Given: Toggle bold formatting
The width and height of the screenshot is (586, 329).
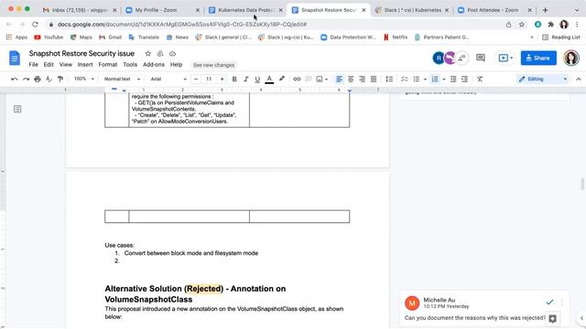Looking at the screenshot, I should tap(234, 80).
